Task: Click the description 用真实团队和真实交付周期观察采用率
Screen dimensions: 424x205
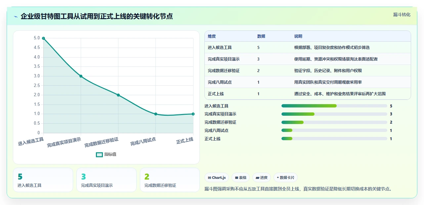Action: [328, 82]
